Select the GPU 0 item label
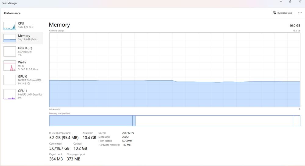 coord(23,77)
